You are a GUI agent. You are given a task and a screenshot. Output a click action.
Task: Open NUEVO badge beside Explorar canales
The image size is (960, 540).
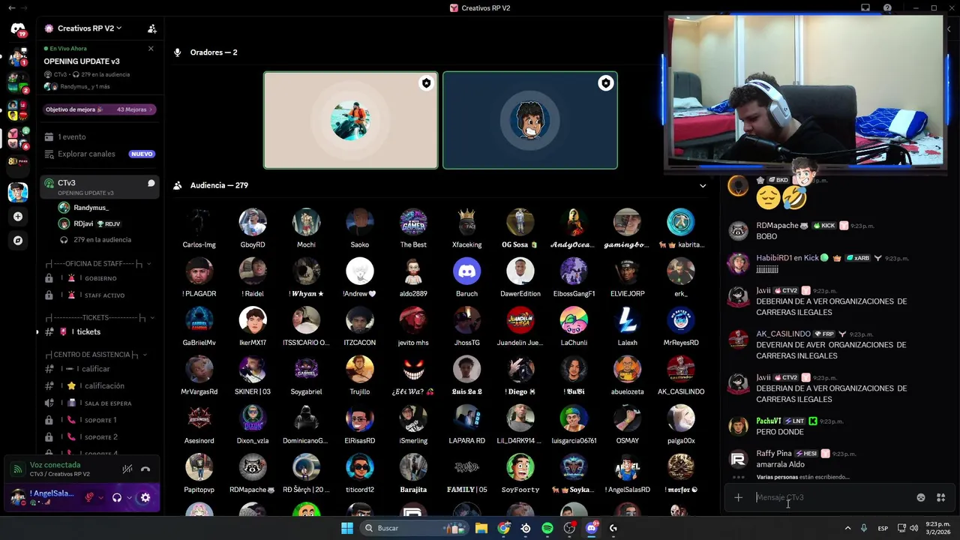142,154
